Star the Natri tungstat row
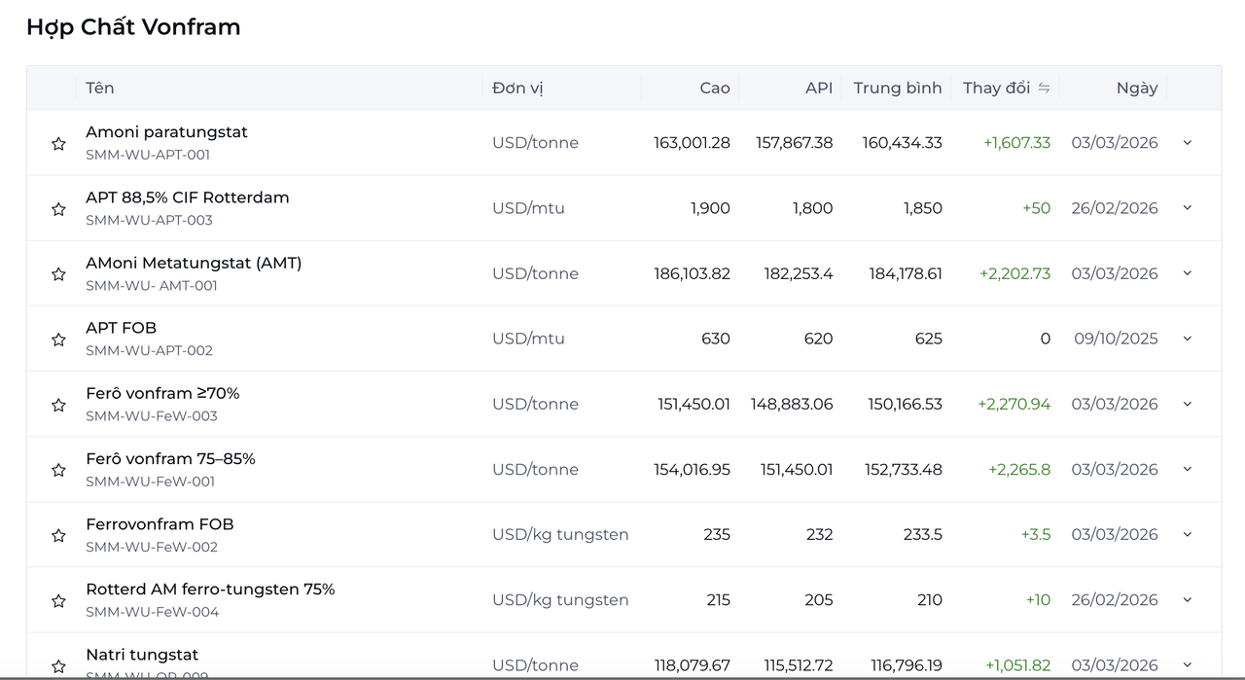 [x=58, y=666]
